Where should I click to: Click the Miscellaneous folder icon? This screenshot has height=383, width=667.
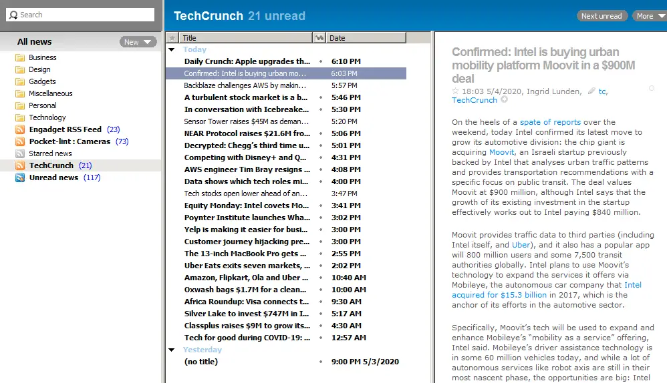pyautogui.click(x=20, y=93)
